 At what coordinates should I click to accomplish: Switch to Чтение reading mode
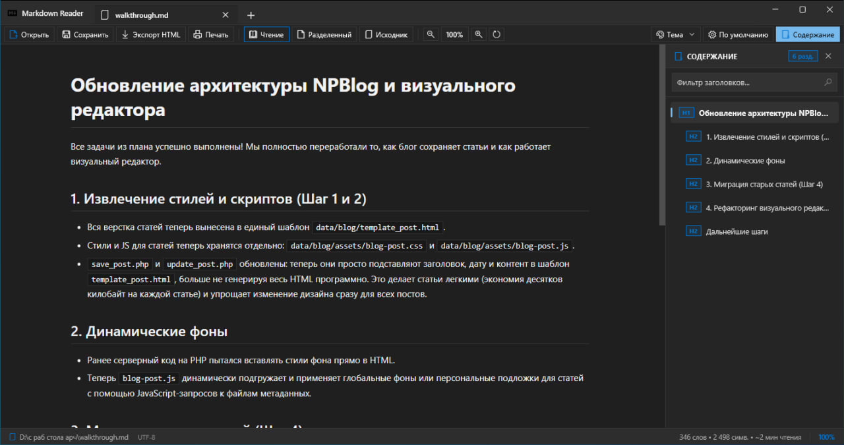266,35
